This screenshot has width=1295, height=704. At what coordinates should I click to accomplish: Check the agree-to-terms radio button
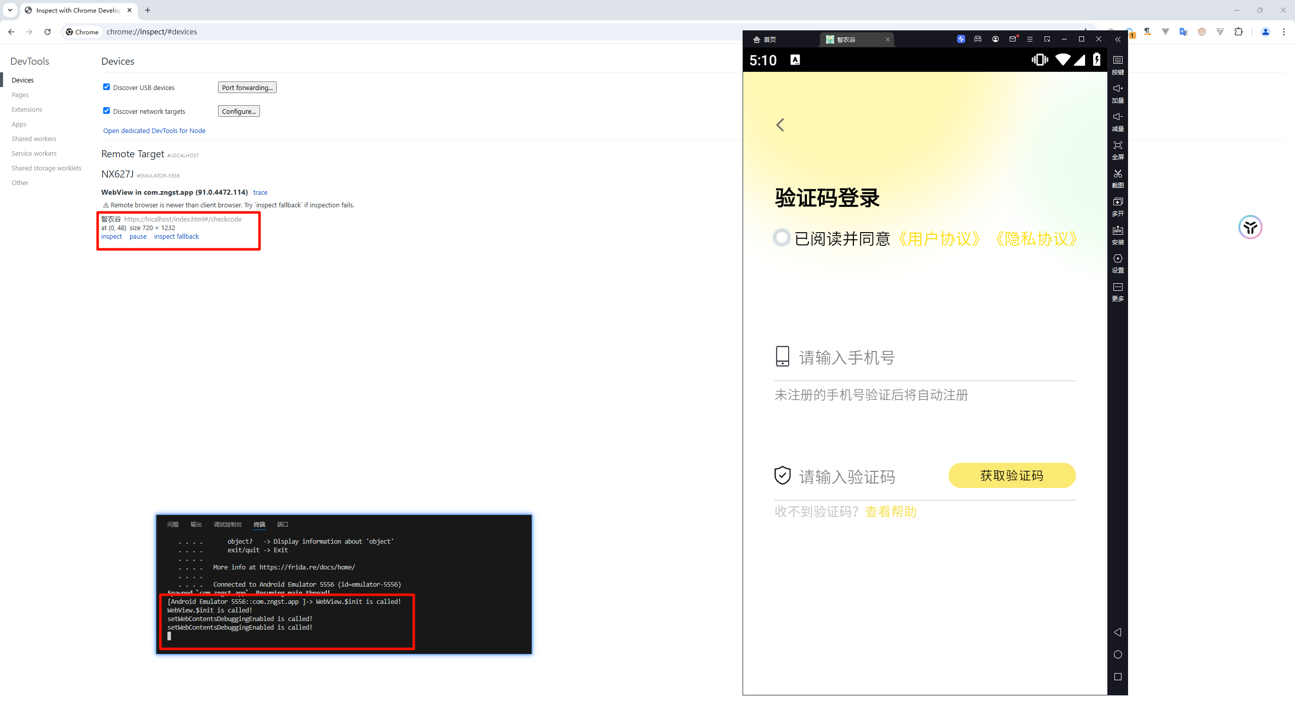[x=782, y=238]
